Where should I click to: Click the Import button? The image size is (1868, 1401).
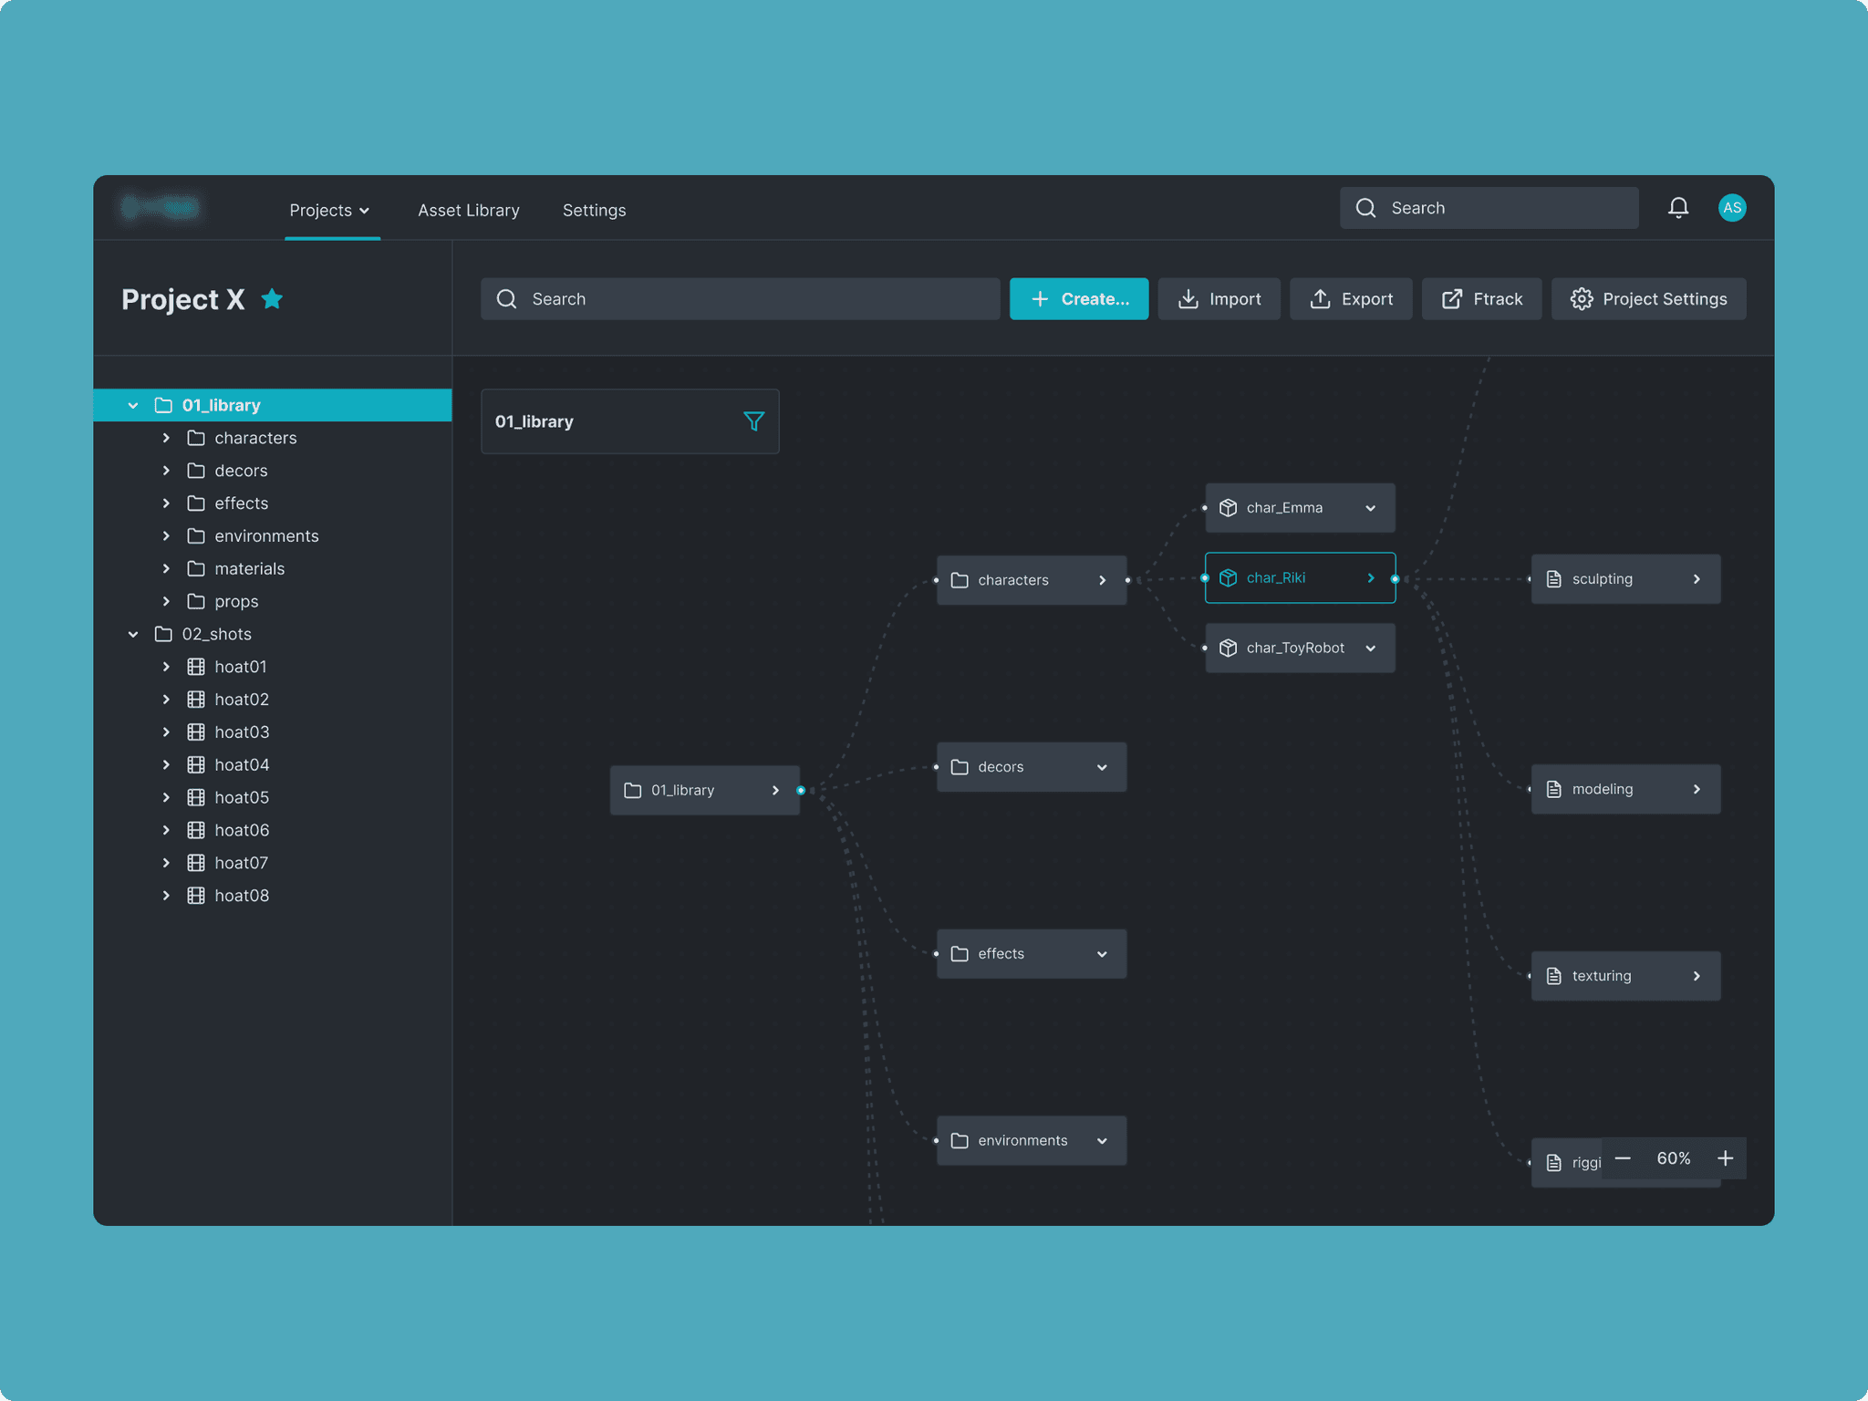click(1219, 299)
